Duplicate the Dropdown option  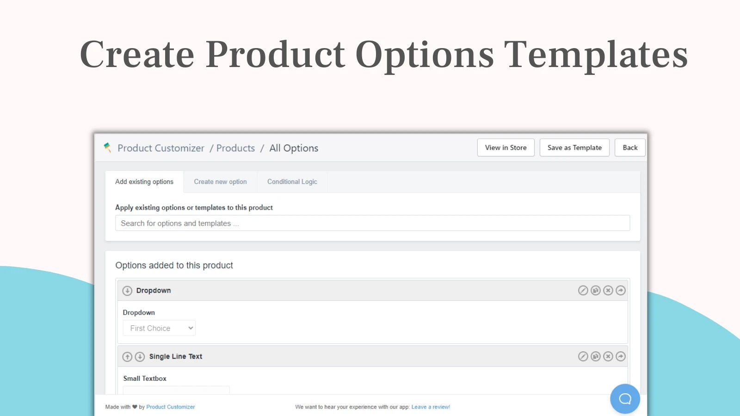click(595, 290)
